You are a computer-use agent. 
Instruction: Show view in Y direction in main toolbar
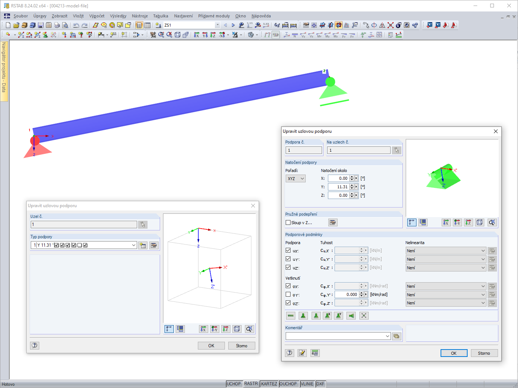pyautogui.click(x=205, y=35)
